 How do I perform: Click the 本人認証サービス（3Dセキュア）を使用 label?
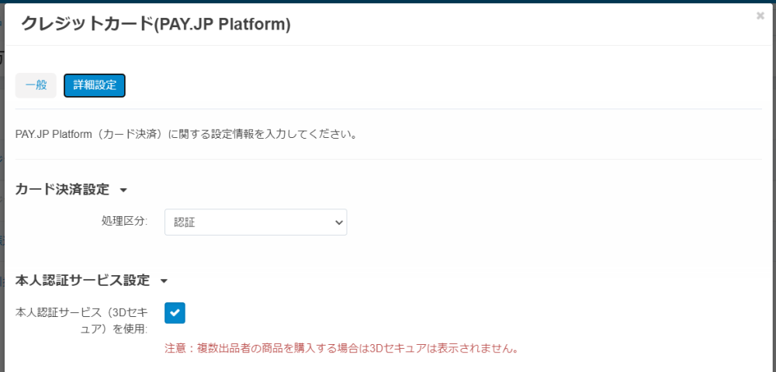click(81, 320)
